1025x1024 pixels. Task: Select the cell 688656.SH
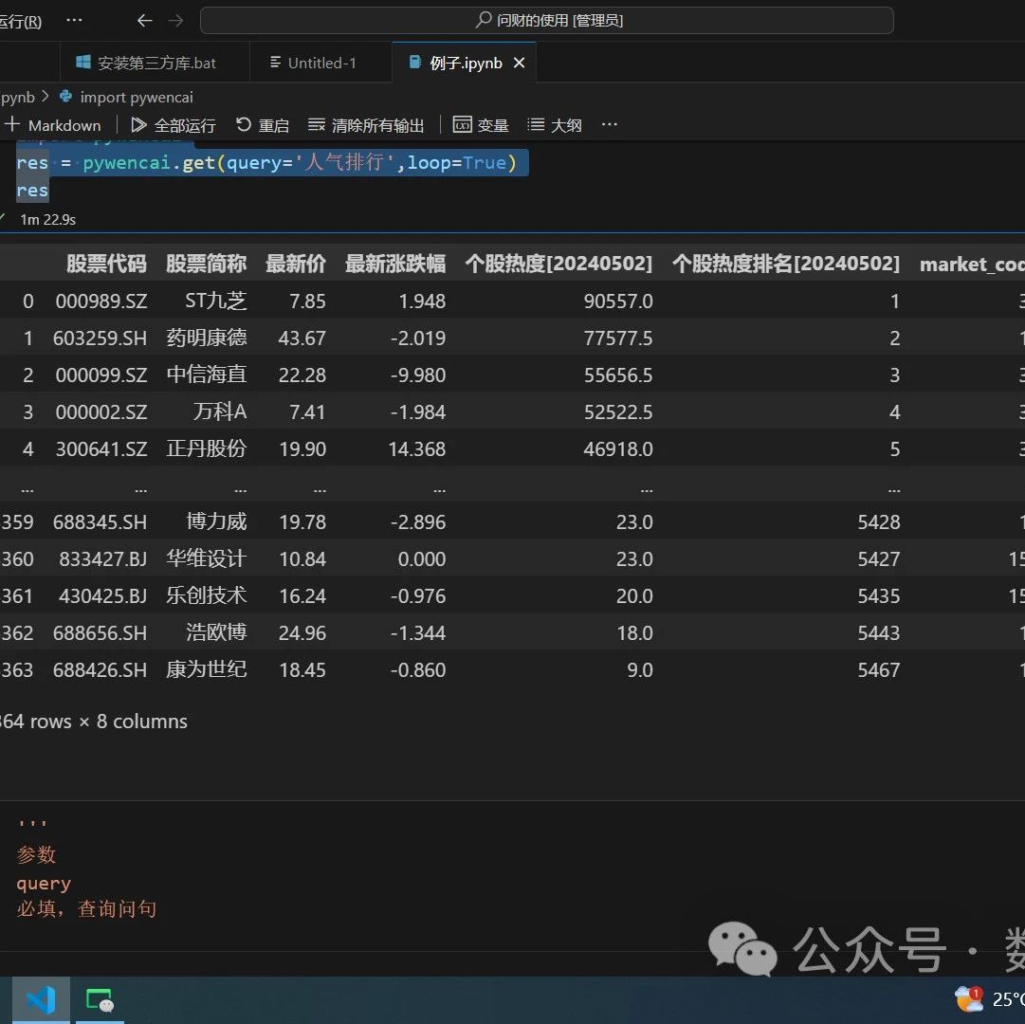point(100,633)
